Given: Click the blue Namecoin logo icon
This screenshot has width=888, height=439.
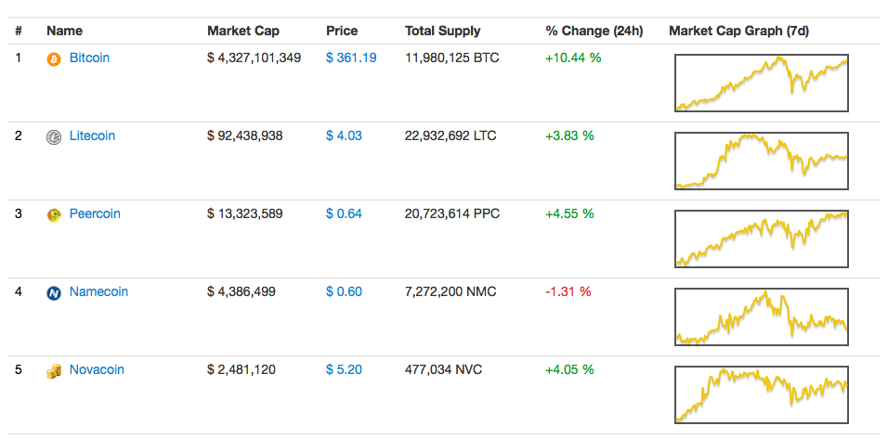Looking at the screenshot, I should point(53,293).
